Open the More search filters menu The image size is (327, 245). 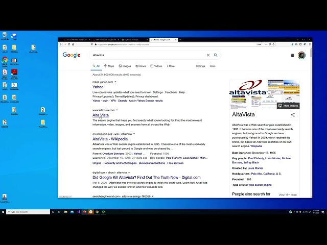pyautogui.click(x=171, y=66)
